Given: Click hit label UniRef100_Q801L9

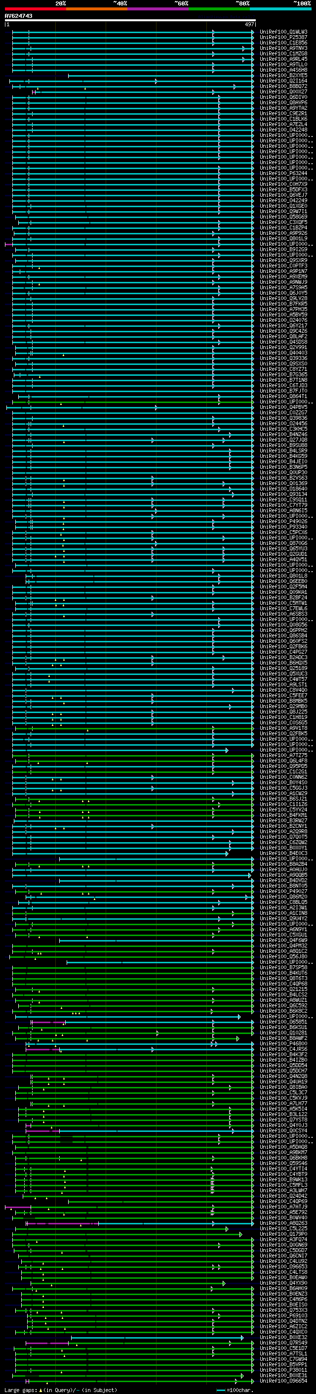Looking at the screenshot, I should pos(283,239).
